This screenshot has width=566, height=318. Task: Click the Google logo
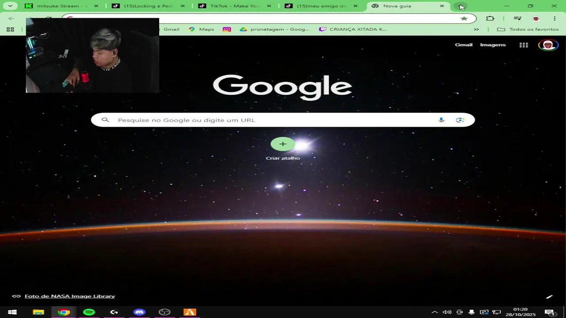coord(282,87)
